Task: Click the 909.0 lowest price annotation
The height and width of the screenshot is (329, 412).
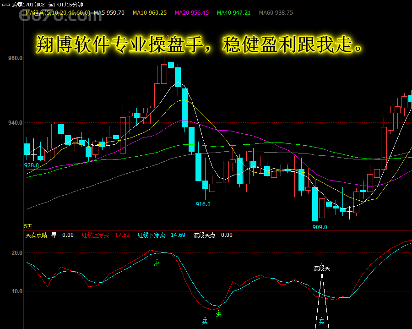Action: pyautogui.click(x=320, y=227)
